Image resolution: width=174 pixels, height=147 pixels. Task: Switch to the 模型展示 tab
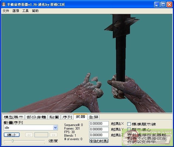pyautogui.click(x=13, y=117)
